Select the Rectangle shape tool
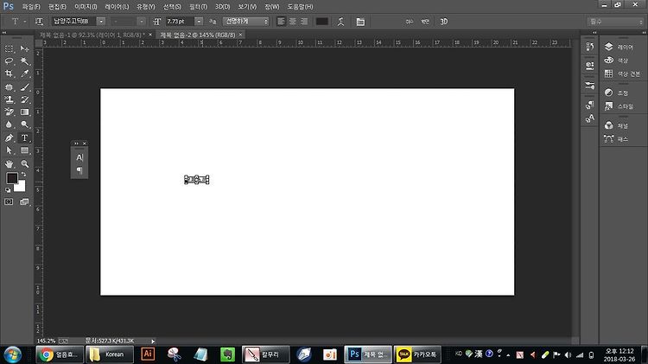This screenshot has width=648, height=364. pyautogui.click(x=25, y=150)
